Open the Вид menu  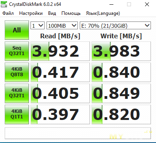coord(52,13)
